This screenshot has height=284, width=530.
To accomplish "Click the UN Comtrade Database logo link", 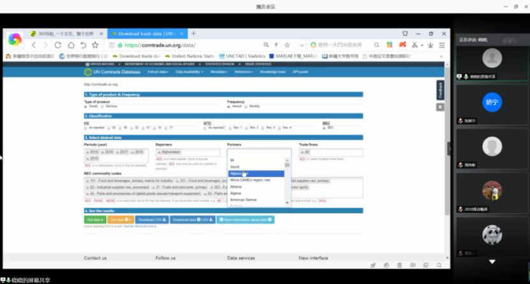I will [112, 72].
